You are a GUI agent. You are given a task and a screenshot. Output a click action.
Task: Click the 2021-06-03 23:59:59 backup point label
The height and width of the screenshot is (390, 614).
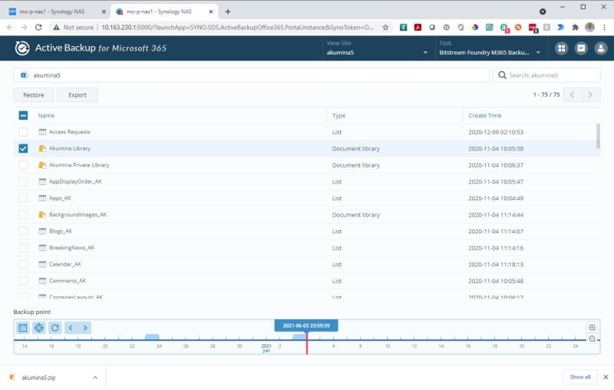[x=306, y=326]
